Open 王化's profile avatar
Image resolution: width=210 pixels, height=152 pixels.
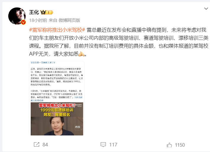pyautogui.click(x=17, y=16)
